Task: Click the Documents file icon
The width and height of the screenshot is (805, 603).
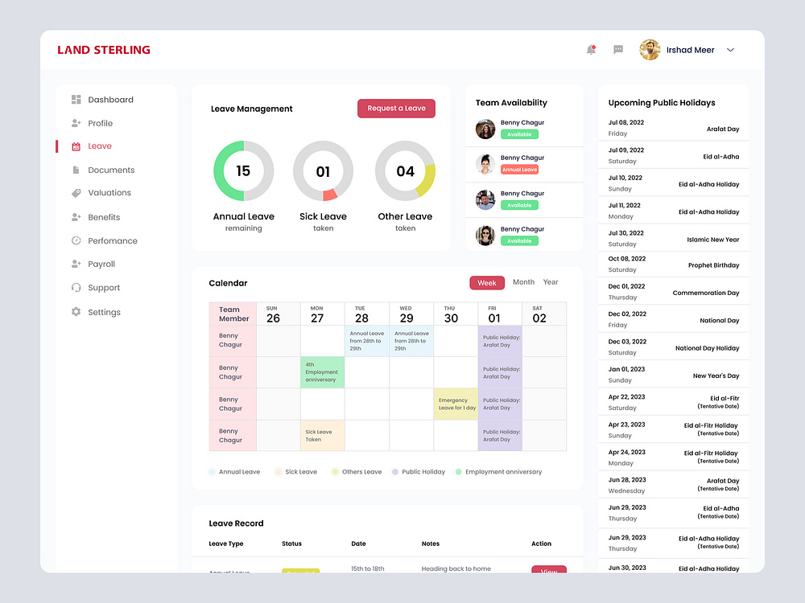Action: [x=76, y=170]
